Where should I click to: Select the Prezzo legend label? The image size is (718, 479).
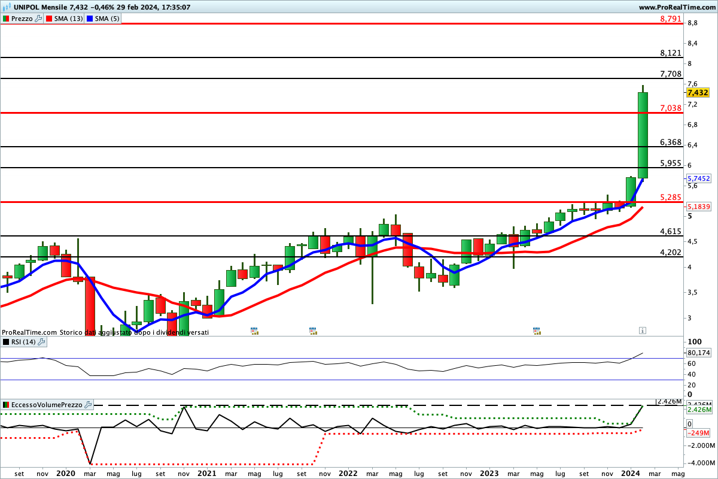(22, 19)
